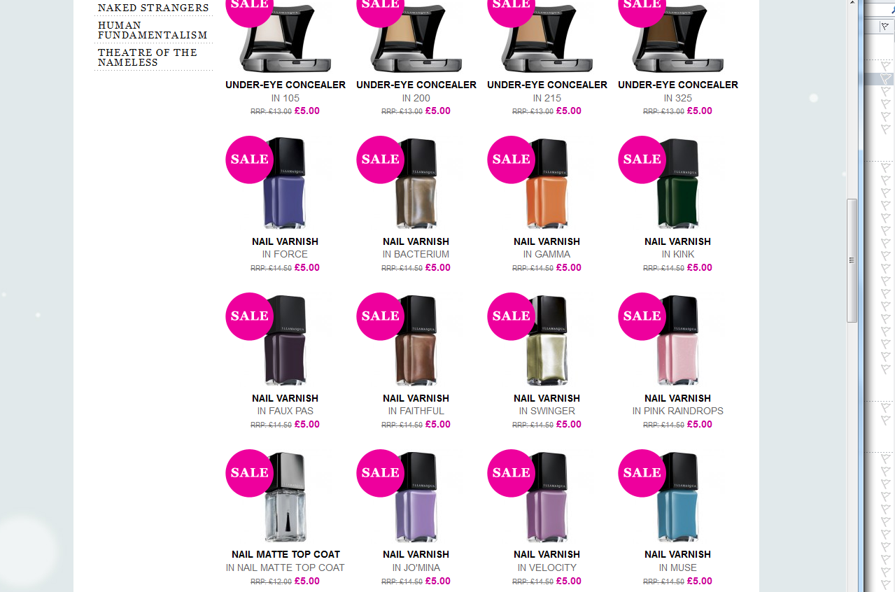Image resolution: width=895 pixels, height=592 pixels.
Task: Select Theatre of the Nameless sidebar item
Action: pos(148,57)
